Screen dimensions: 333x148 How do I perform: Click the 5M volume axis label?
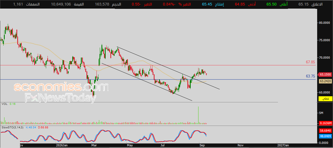point(321,113)
